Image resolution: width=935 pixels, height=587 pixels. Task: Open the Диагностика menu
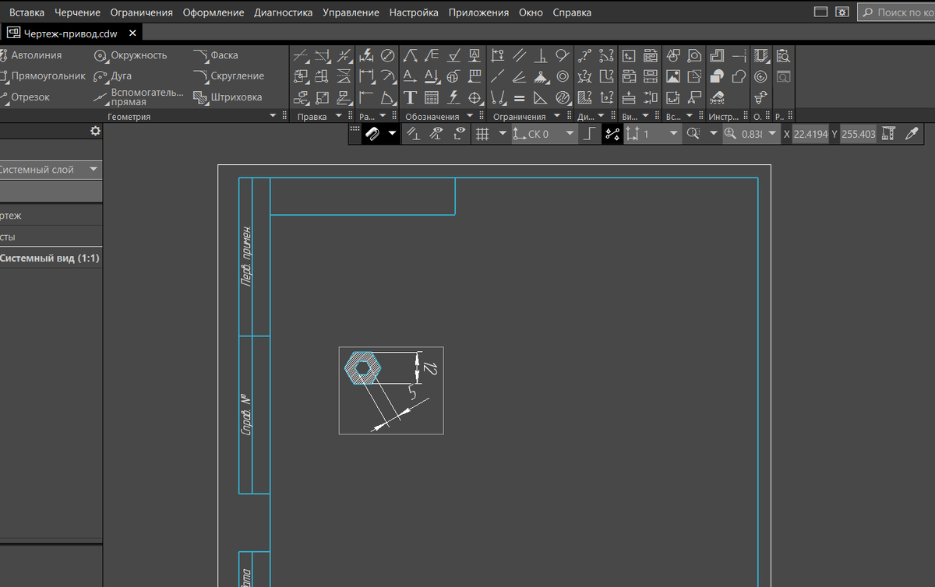(x=283, y=12)
